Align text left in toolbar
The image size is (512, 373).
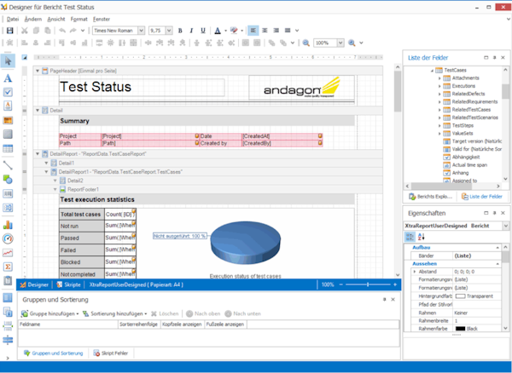pyautogui.click(x=255, y=30)
